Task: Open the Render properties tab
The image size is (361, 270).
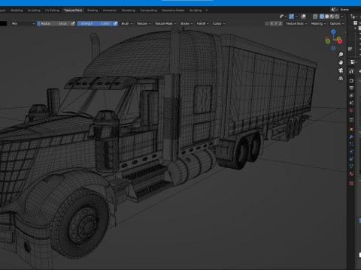Action: click(351, 80)
